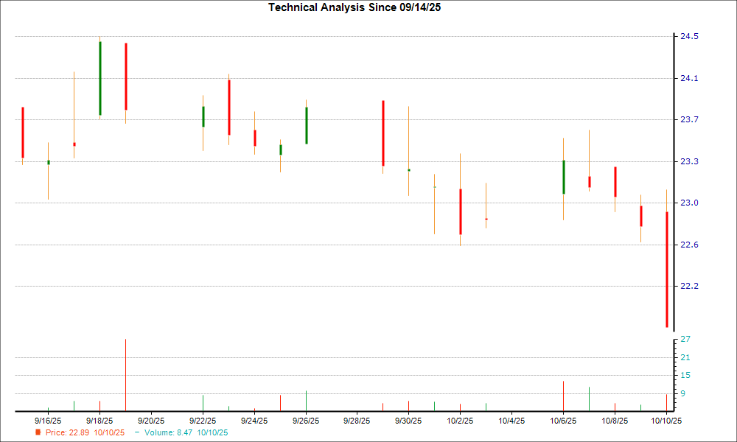737x442 pixels.
Task: Click the 24.5 price axis label
Action: click(x=690, y=36)
